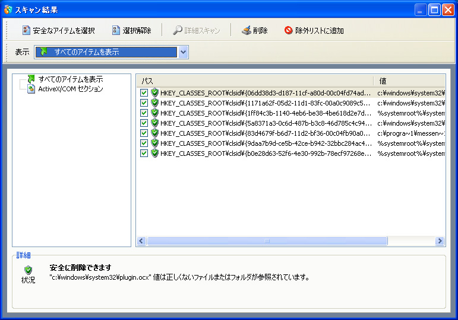This screenshot has height=320, width=458.
Task: Uncheck the {06dd38d3-d187 registry entry
Action: pyautogui.click(x=144, y=92)
